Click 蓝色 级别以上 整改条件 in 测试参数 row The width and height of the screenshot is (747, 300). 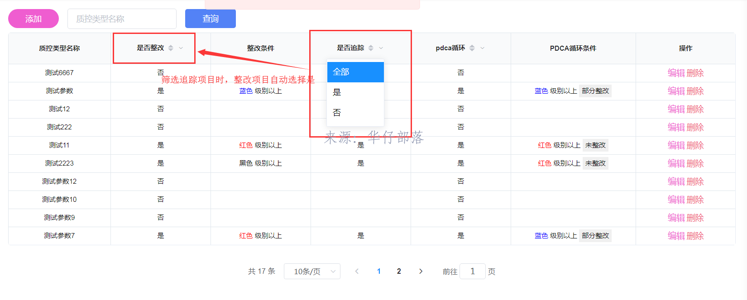(x=261, y=91)
